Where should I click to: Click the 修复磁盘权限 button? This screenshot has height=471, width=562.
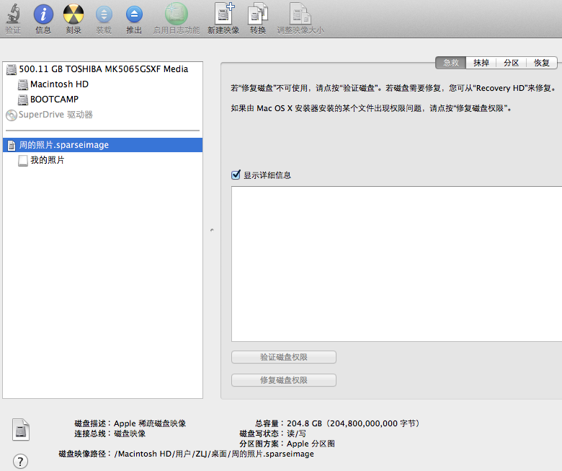click(x=284, y=380)
